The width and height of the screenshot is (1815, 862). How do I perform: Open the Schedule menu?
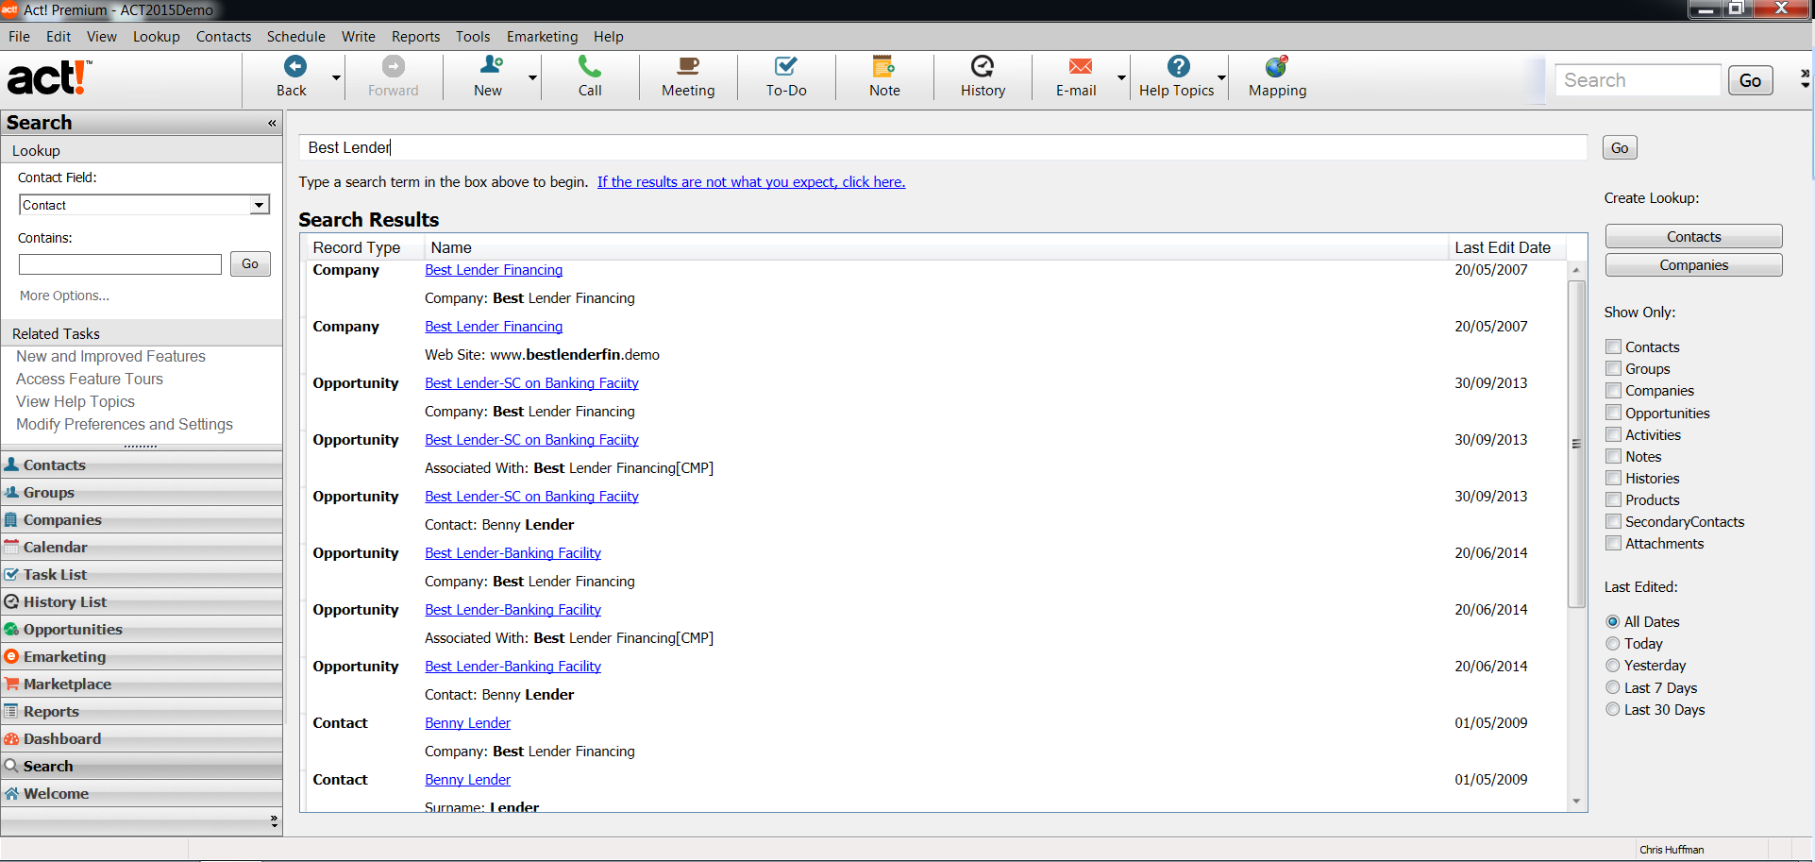tap(295, 36)
